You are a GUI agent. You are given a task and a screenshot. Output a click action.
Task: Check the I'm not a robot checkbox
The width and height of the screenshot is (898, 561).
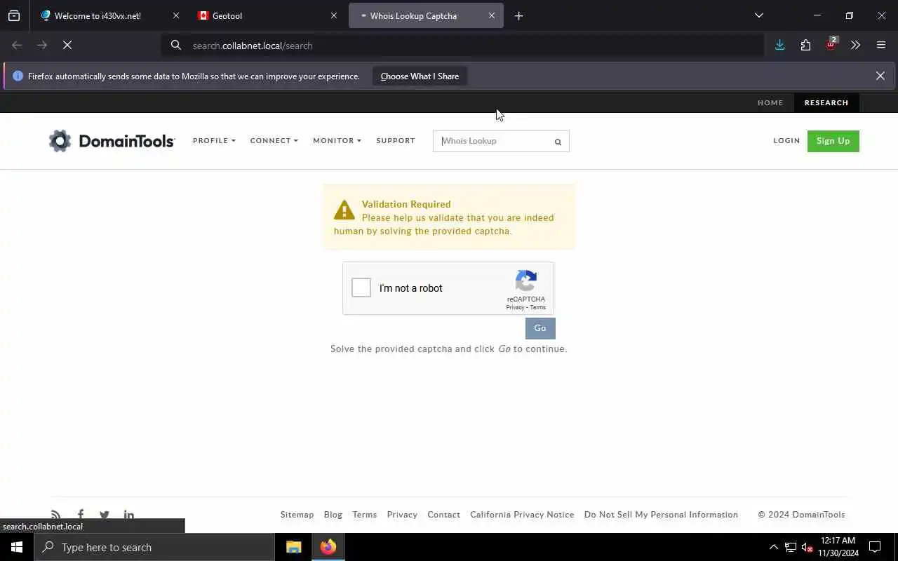click(361, 288)
